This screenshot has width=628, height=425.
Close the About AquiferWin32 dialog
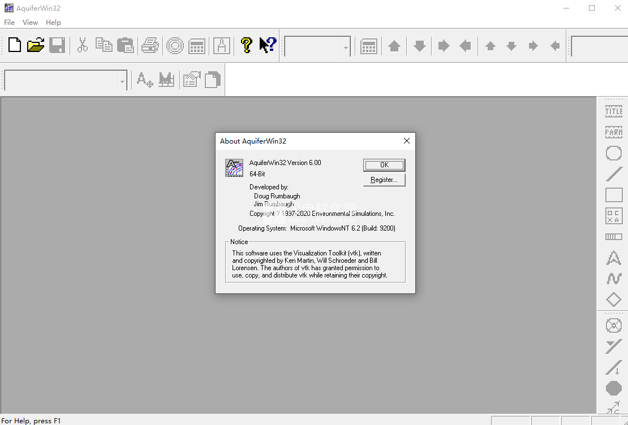407,141
